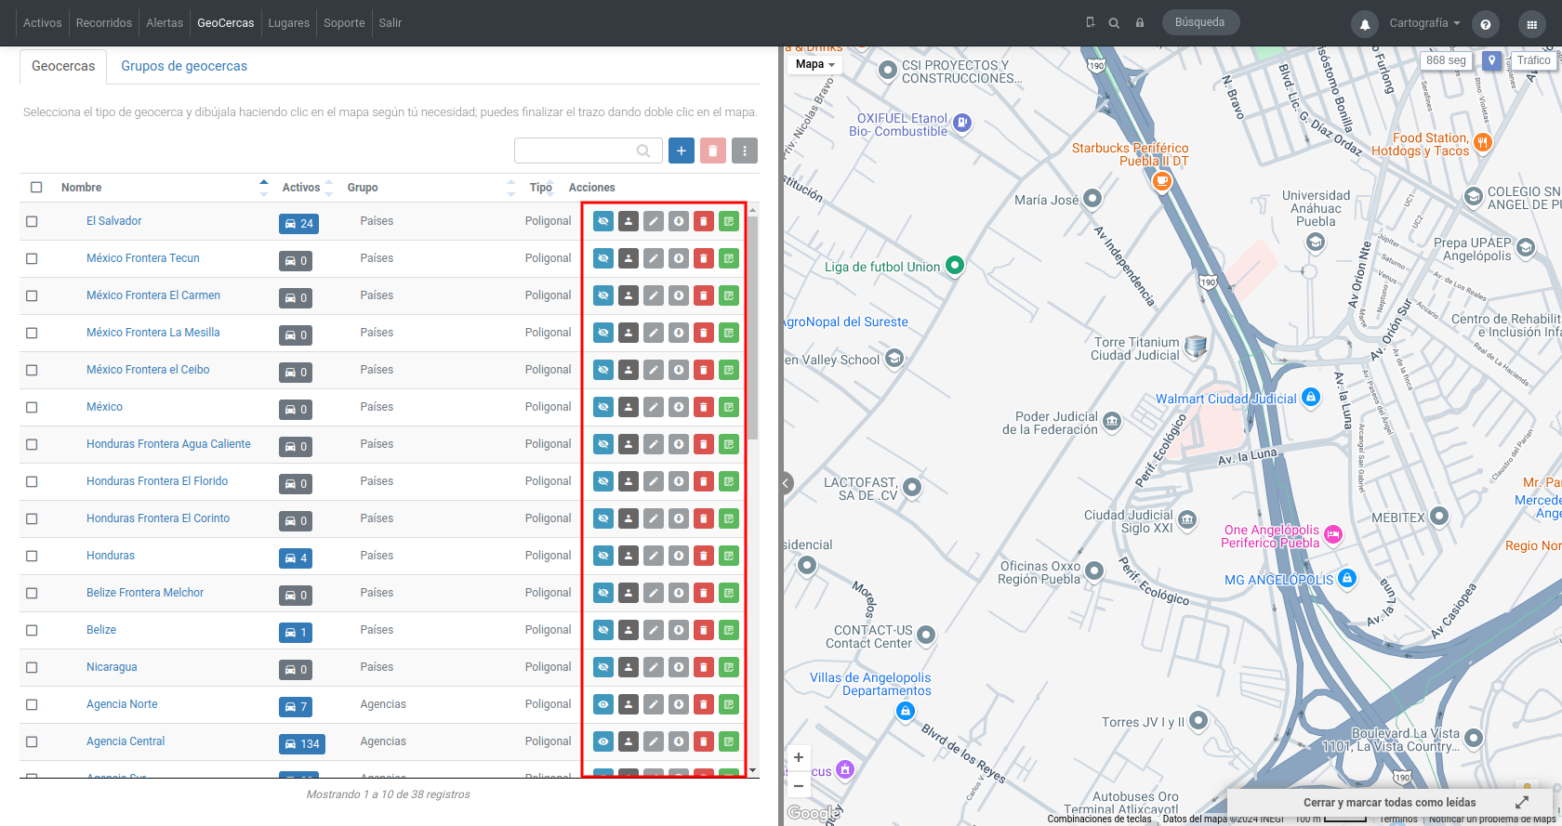Screen dimensions: 1562x826
Task: Open the Cartografía dropdown
Action: pyautogui.click(x=1424, y=23)
